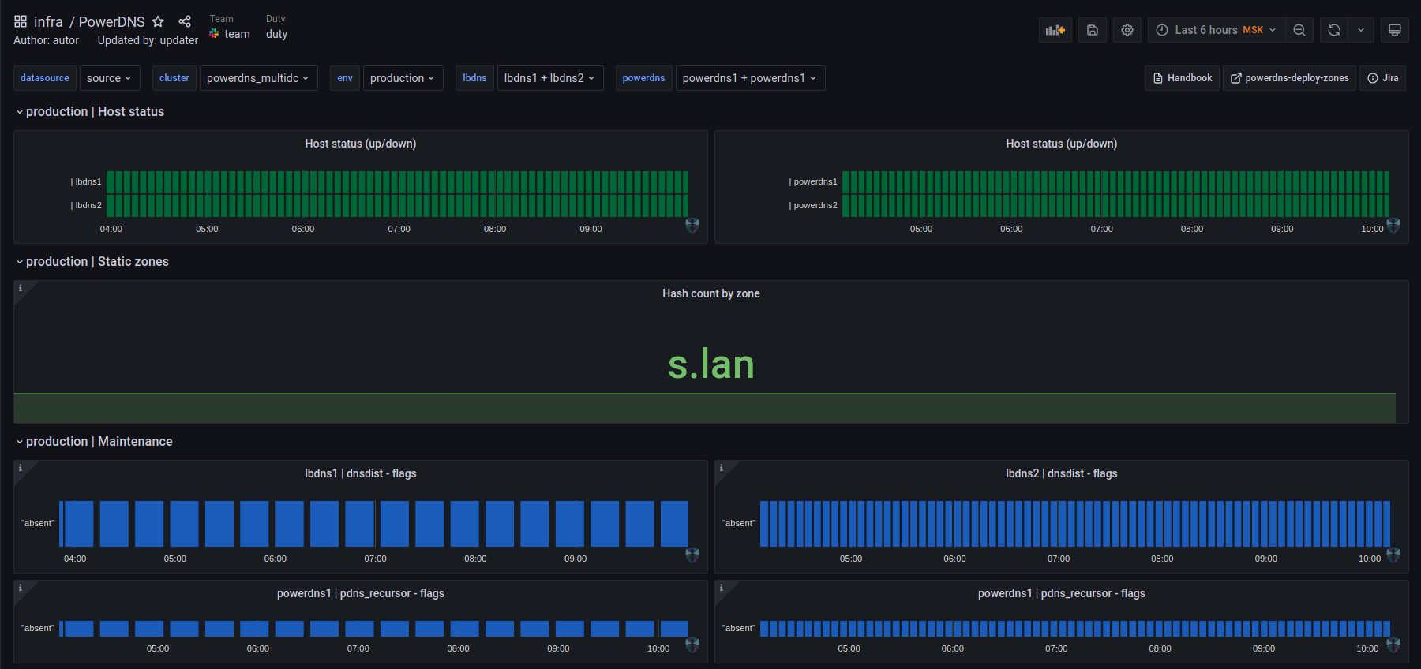The width and height of the screenshot is (1421, 669).
Task: Click the lbdns2 host status row label
Action: (86, 205)
